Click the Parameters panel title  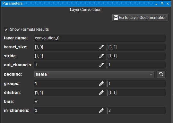[x=12, y=4]
